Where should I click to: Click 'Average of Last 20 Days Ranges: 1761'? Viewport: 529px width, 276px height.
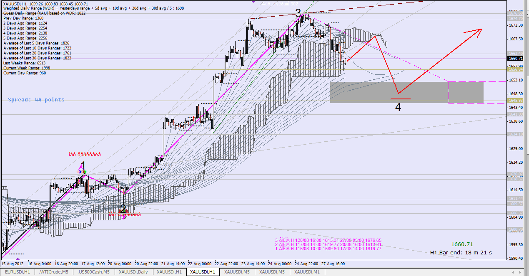(37, 53)
